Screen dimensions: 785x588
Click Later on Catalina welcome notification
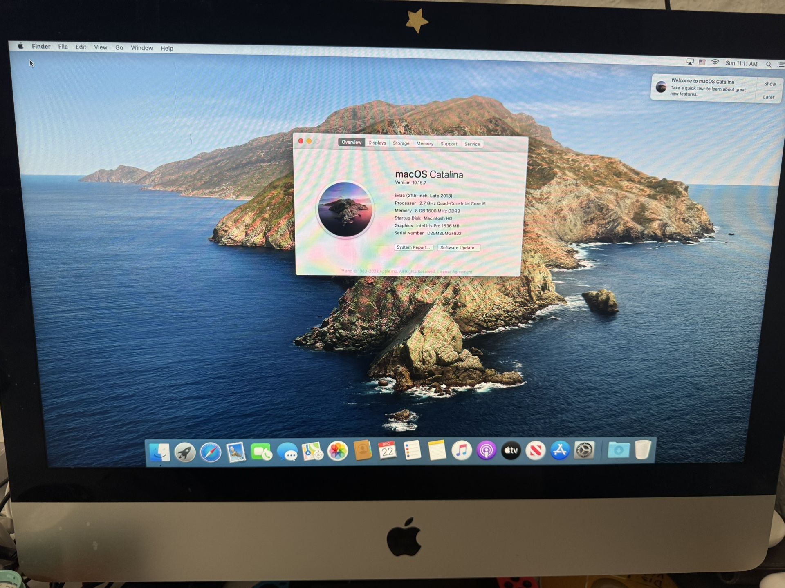769,97
